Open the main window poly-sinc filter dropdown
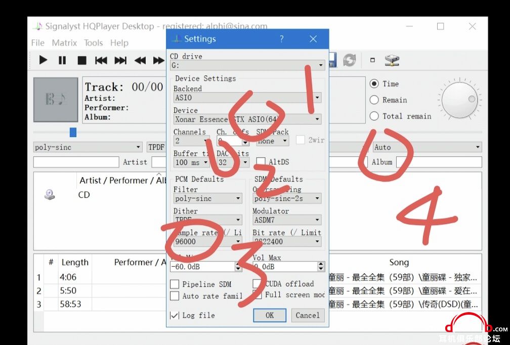The height and width of the screenshot is (345, 510). point(88,147)
